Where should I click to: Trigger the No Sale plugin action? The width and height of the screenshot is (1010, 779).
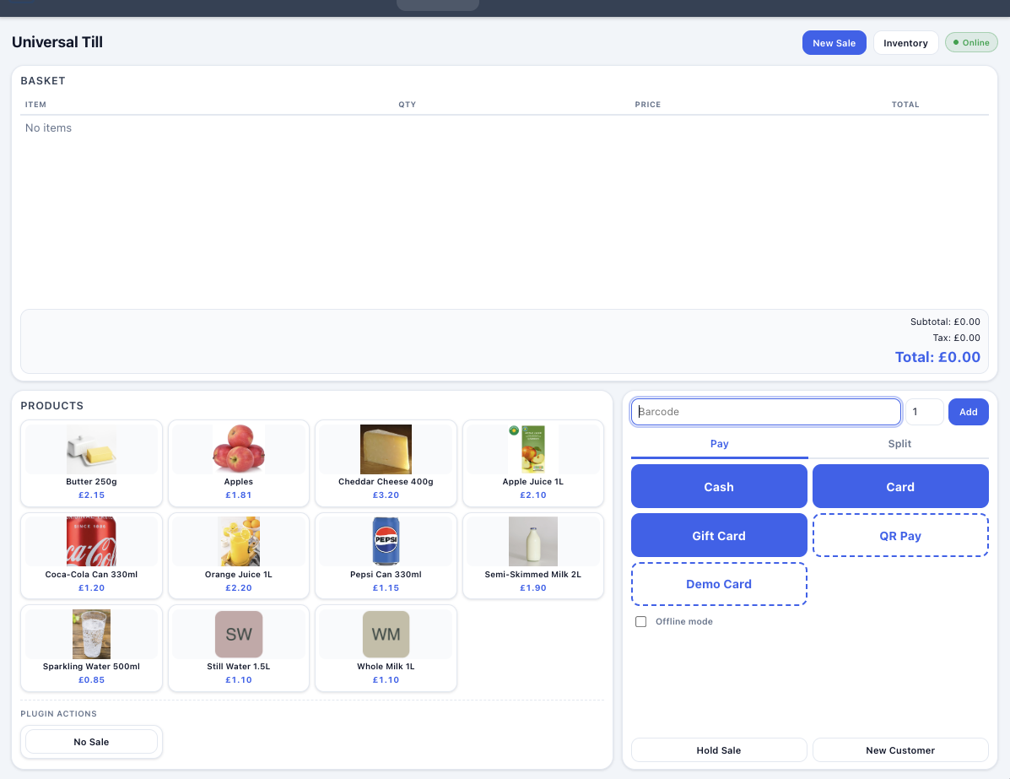91,742
